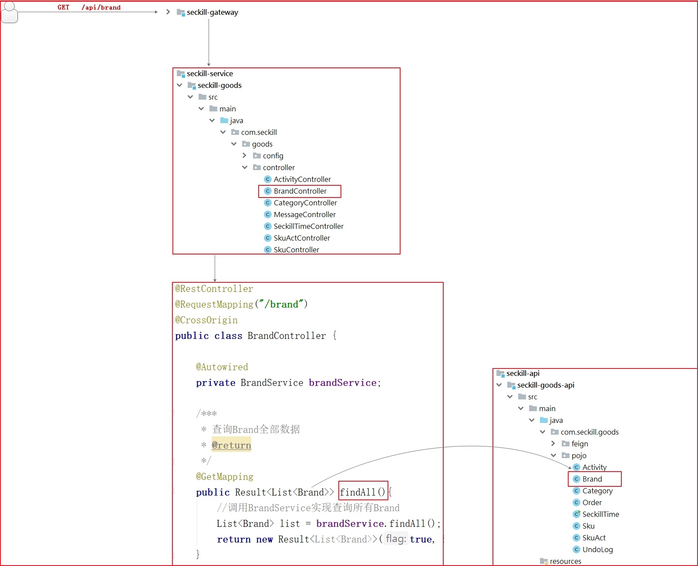Collapse the seckill-goods module node
This screenshot has width=698, height=566.
[179, 85]
